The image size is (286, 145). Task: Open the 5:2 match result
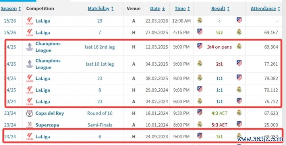pos(219,32)
